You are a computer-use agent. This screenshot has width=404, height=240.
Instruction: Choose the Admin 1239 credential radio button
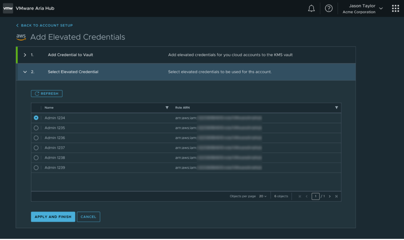coord(36,167)
